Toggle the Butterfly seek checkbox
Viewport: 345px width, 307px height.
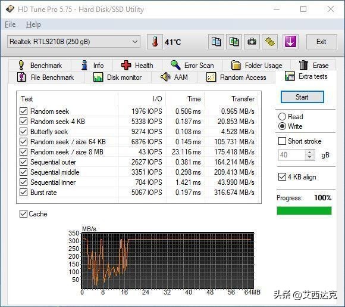pos(24,132)
